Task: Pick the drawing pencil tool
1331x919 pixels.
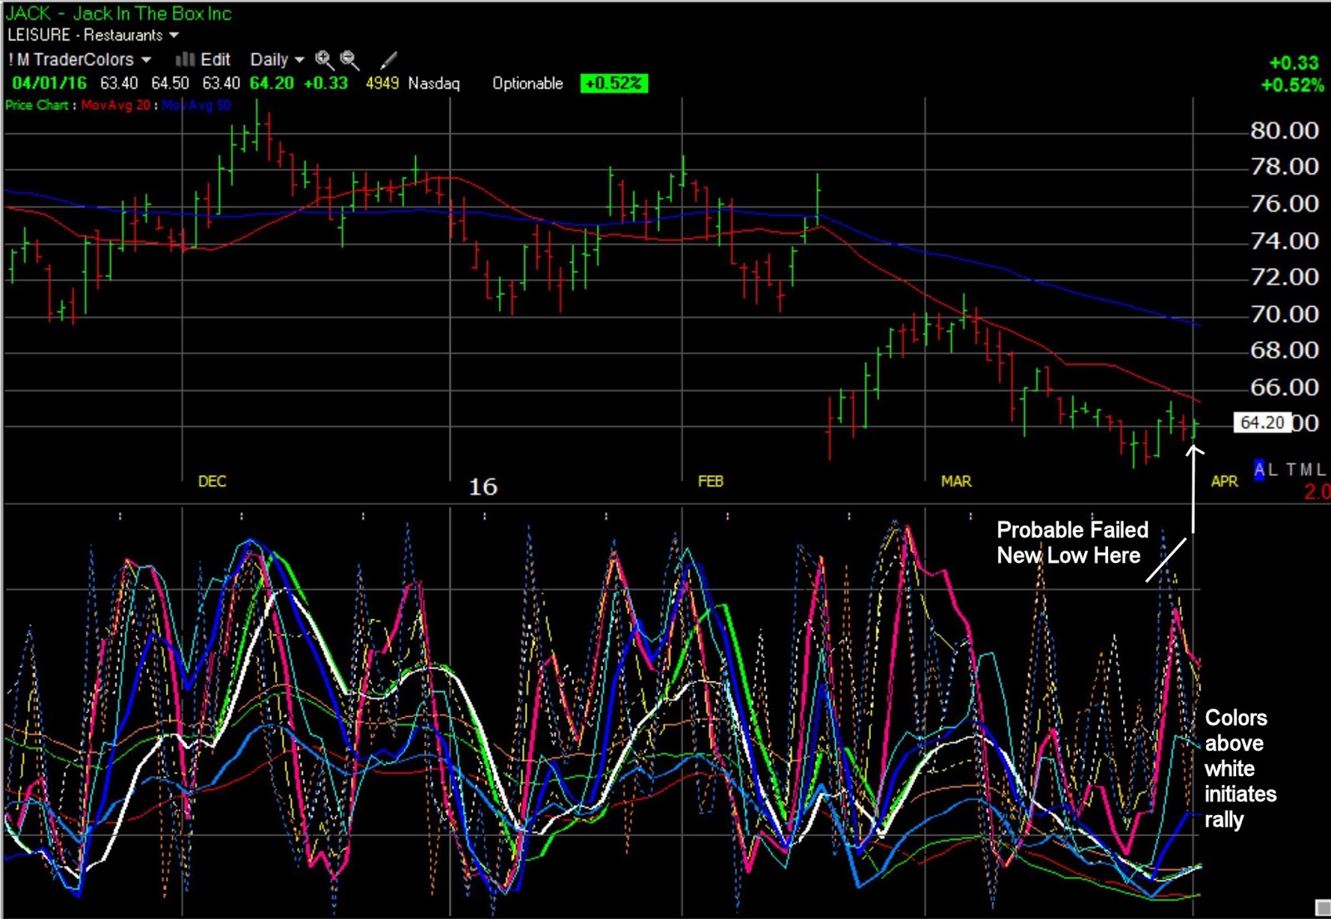Action: point(386,60)
